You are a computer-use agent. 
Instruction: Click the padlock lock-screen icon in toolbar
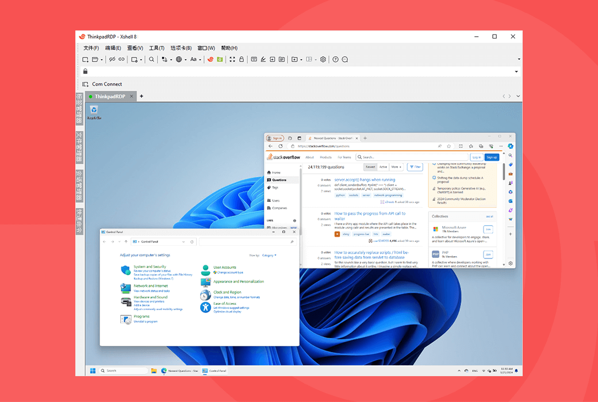(241, 59)
